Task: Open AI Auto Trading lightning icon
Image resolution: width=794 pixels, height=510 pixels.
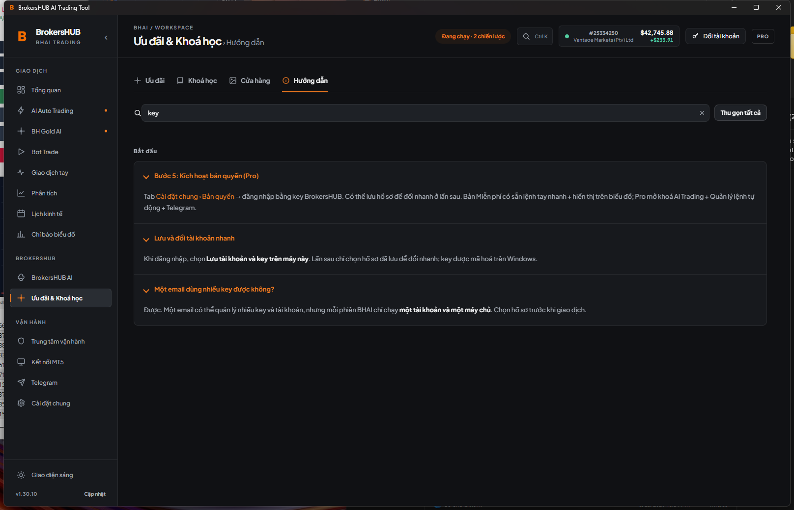Action: pos(21,110)
